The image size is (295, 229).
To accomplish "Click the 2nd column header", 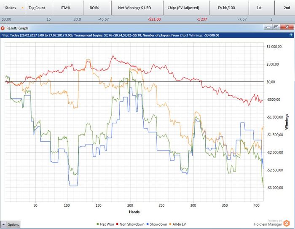I will pos(285,8).
